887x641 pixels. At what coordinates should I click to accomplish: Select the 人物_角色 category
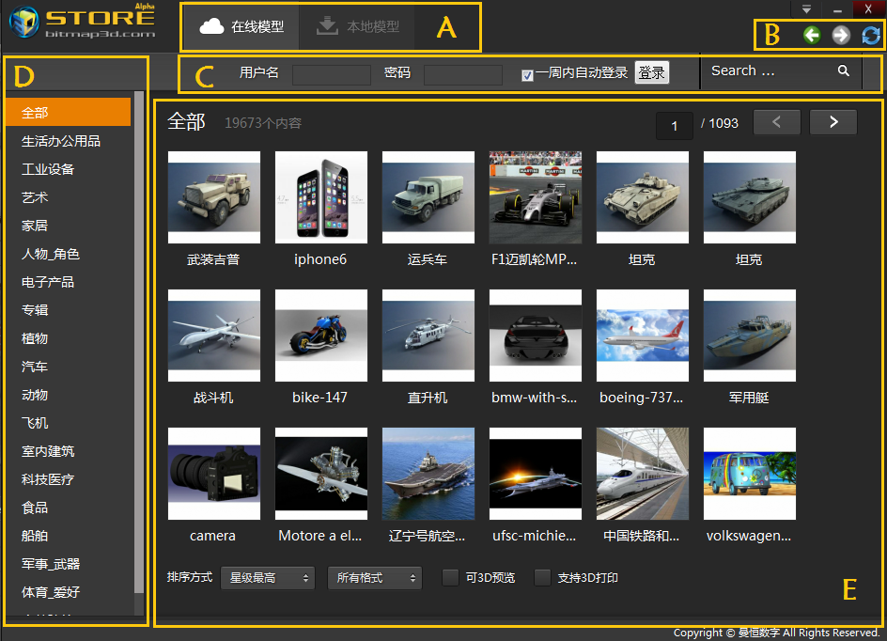68,254
